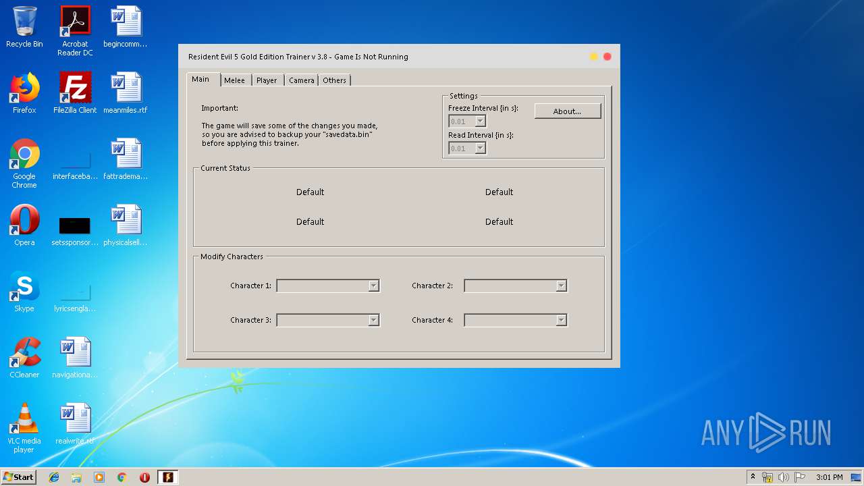The height and width of the screenshot is (486, 864).
Task: Launch Opera from the desktop
Action: click(x=24, y=225)
